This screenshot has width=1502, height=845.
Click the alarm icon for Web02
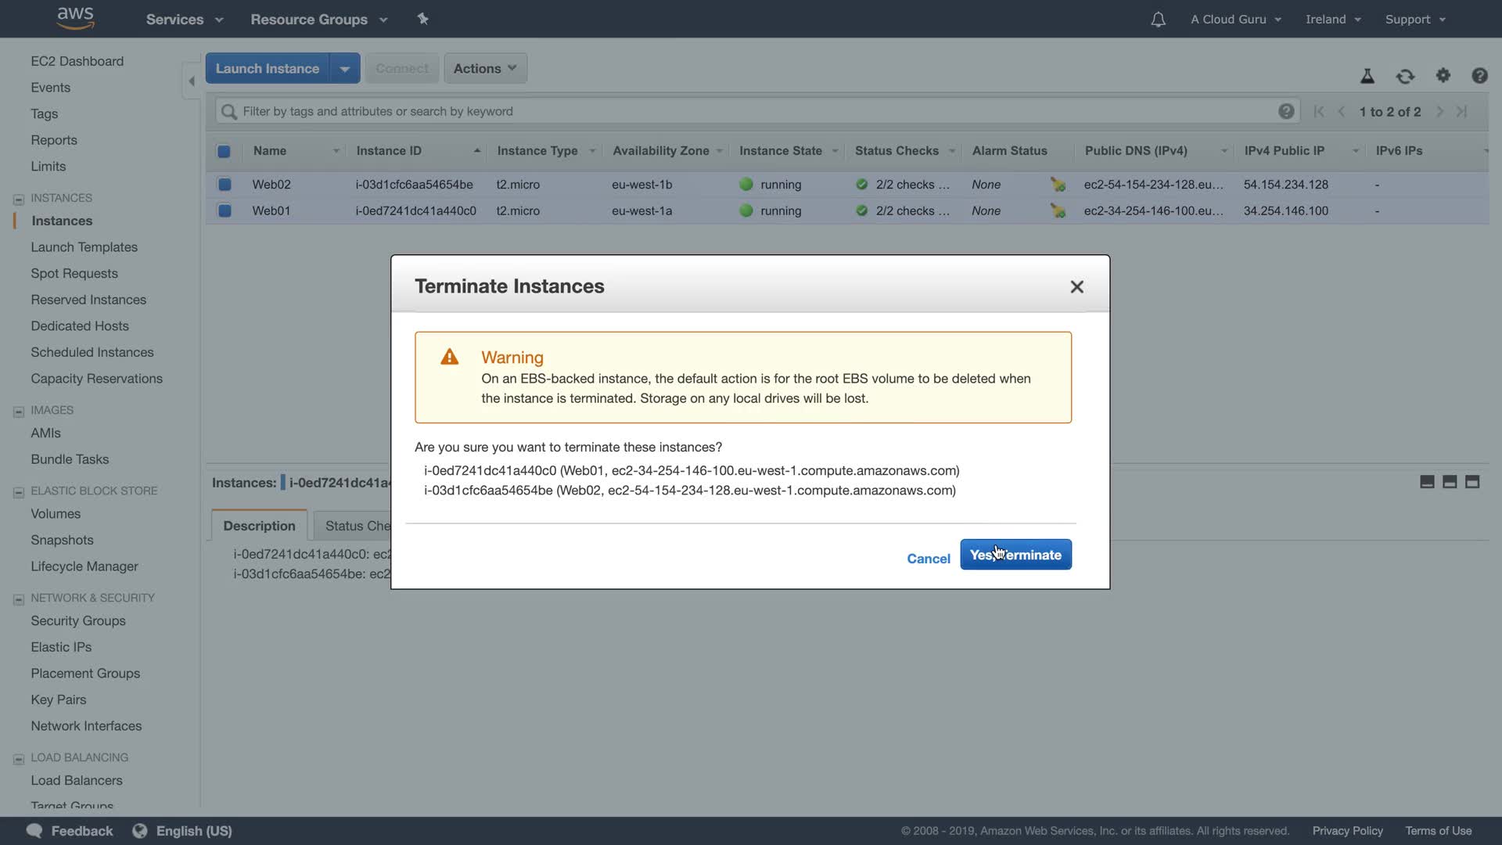pos(1058,185)
